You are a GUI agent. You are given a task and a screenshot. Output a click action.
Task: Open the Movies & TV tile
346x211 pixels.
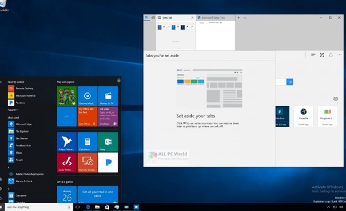(108, 96)
